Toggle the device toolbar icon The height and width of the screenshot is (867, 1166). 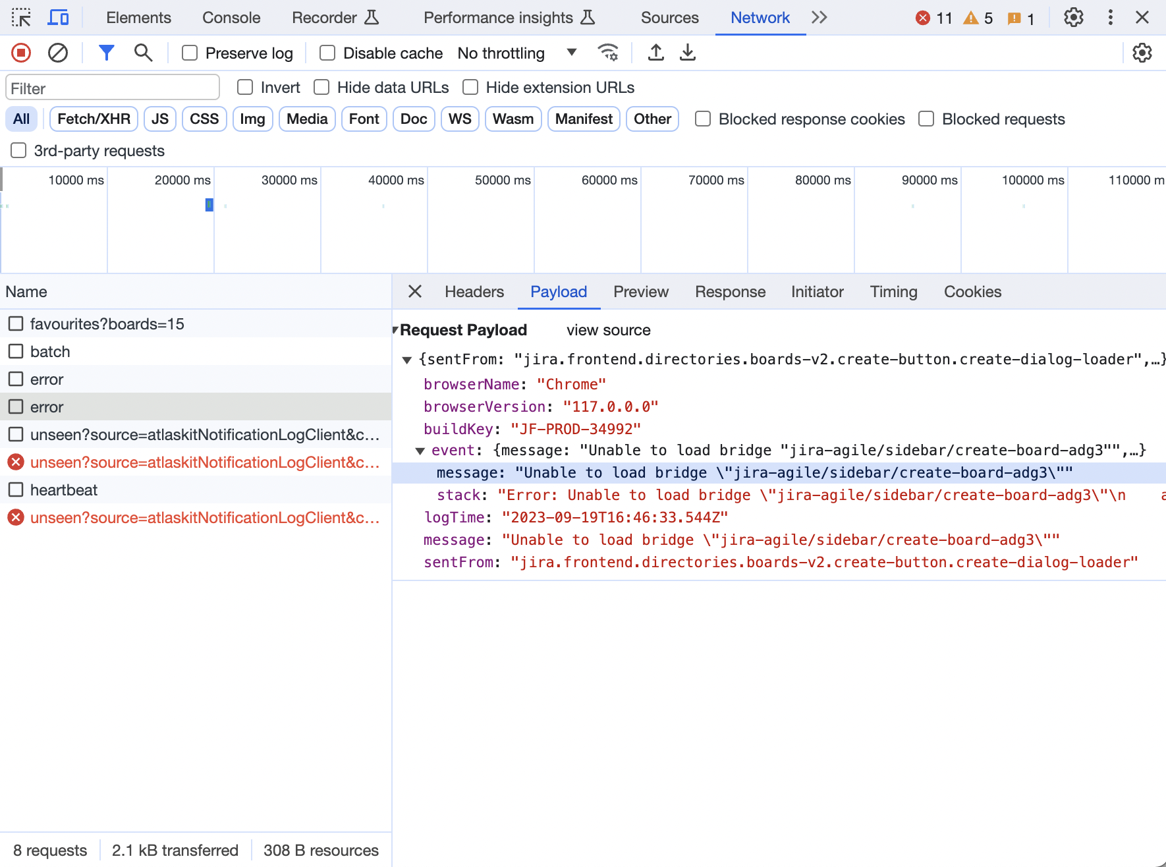pyautogui.click(x=58, y=18)
